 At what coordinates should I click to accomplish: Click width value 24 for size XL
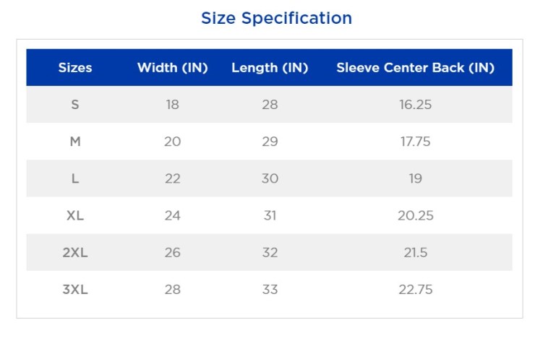[172, 215]
